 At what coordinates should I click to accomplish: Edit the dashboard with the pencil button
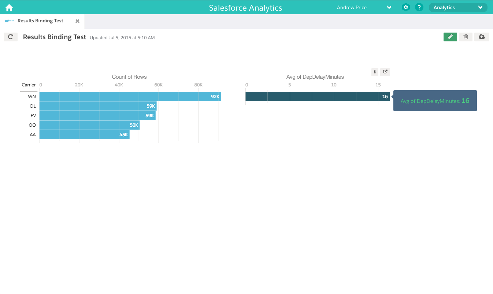[x=450, y=37]
